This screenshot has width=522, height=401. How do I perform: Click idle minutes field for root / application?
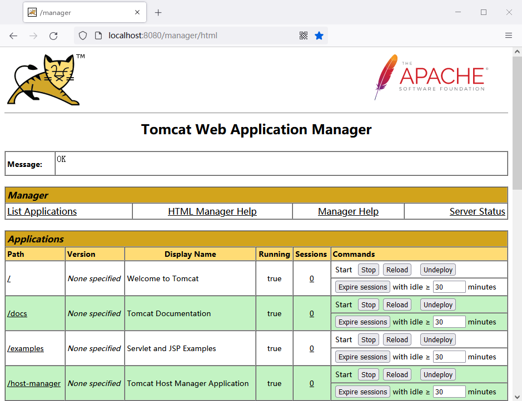449,287
